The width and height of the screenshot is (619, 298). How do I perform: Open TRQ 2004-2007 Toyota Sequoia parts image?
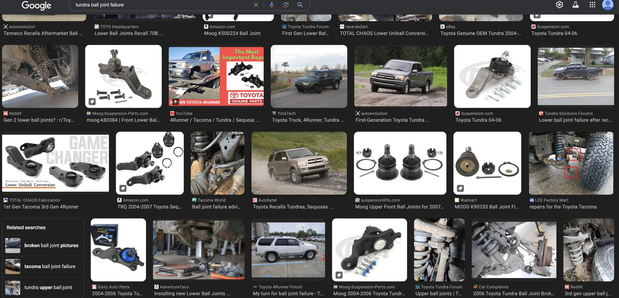tap(150, 163)
